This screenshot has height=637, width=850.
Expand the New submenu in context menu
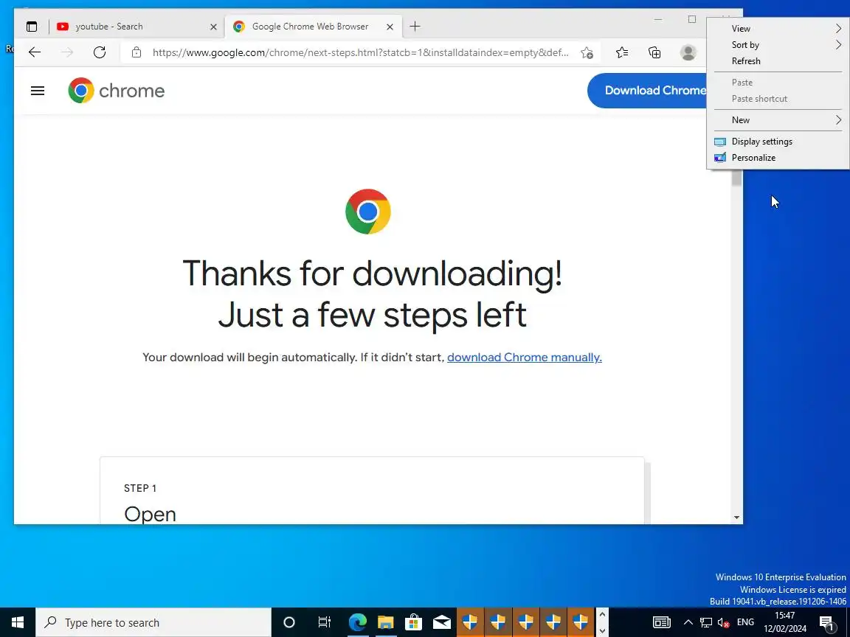pos(778,120)
